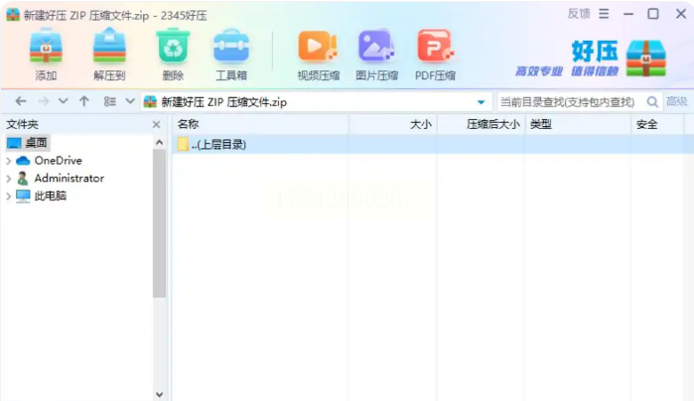
Task: Launch 图片压缩 image compression tool
Action: coord(376,56)
